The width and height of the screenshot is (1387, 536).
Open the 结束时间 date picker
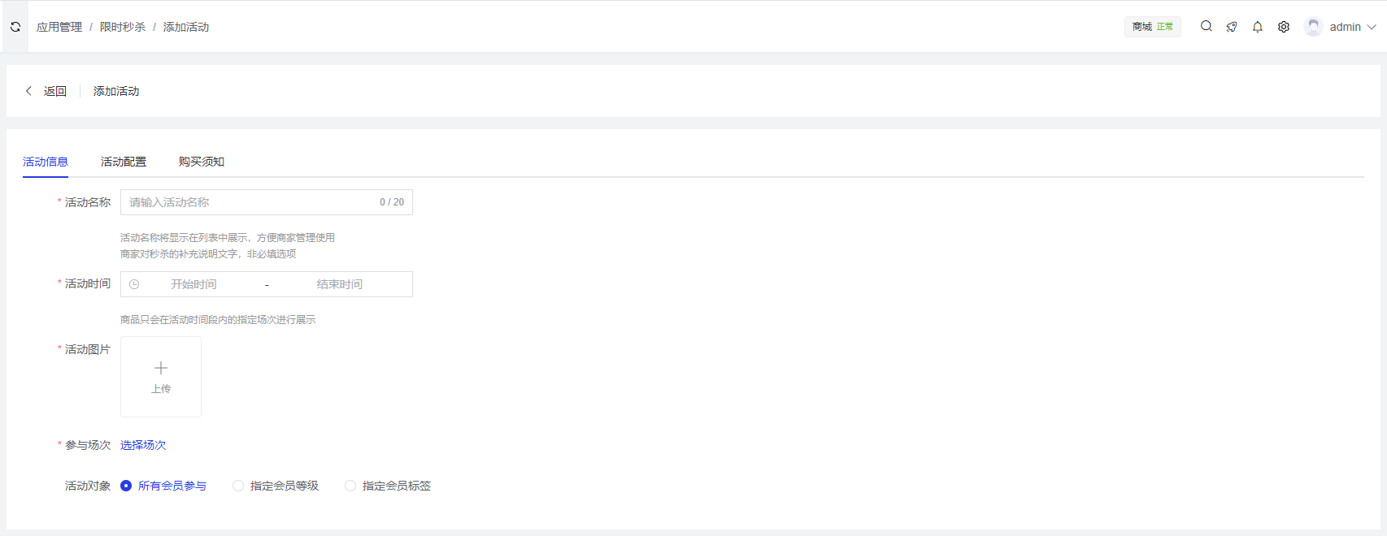[x=340, y=284]
